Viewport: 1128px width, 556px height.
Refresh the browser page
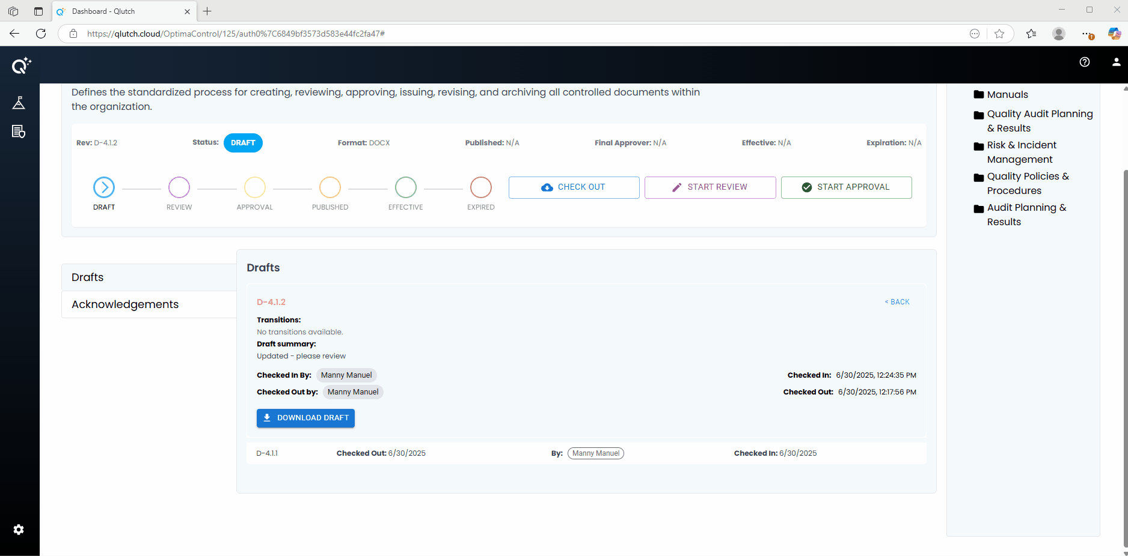tap(41, 34)
